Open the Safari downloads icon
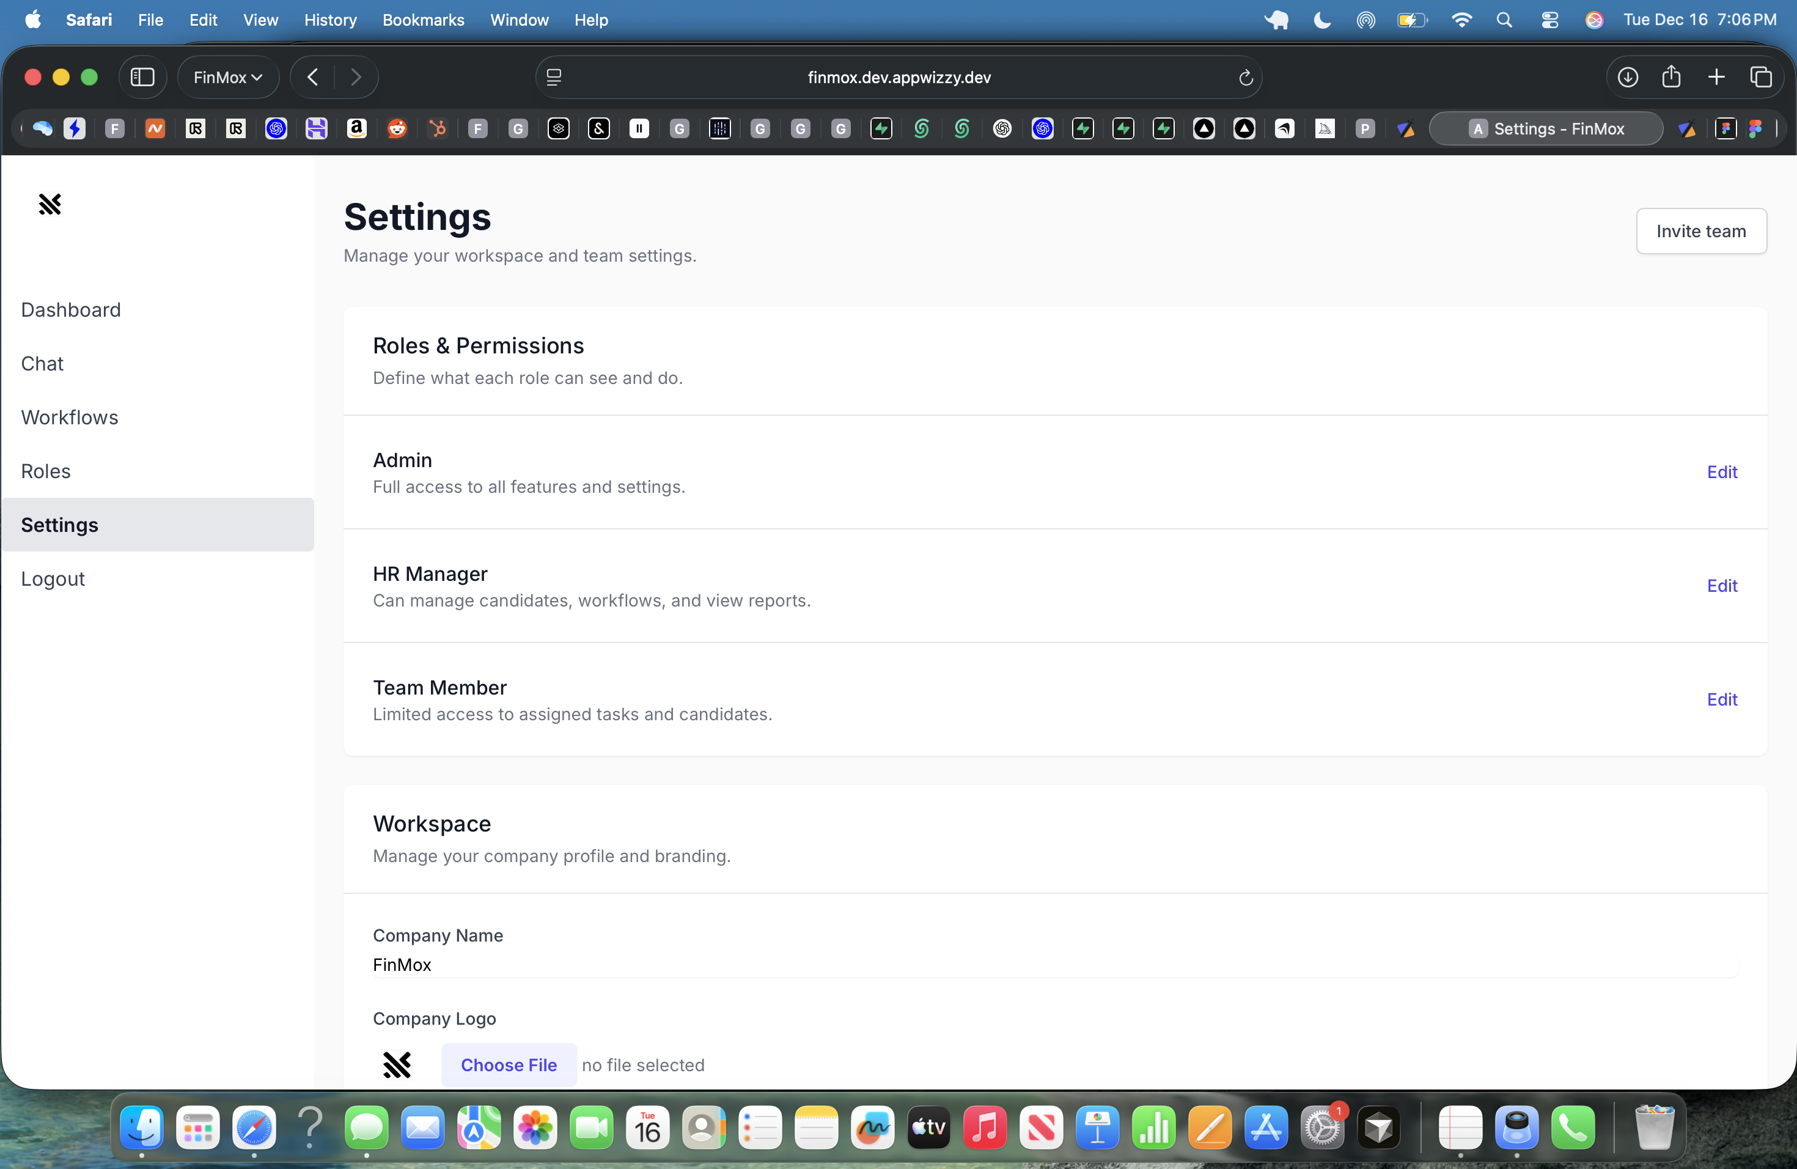This screenshot has width=1797, height=1169. pyautogui.click(x=1627, y=77)
